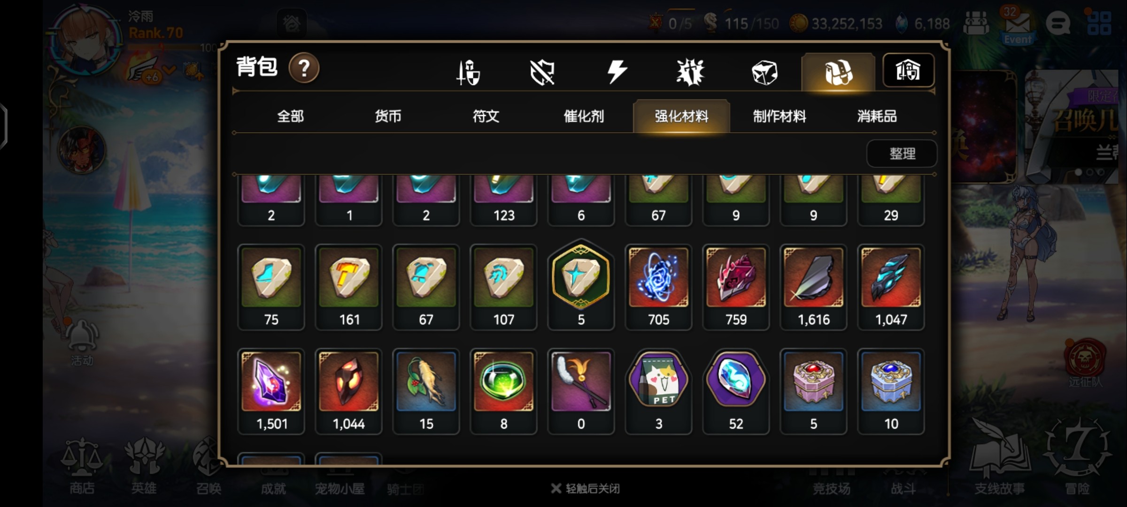Switch to the 全部 tab
Image resolution: width=1127 pixels, height=507 pixels.
(291, 116)
